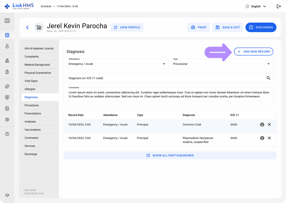Click the Type column header
This screenshot has height=203, width=286.
click(x=140, y=115)
